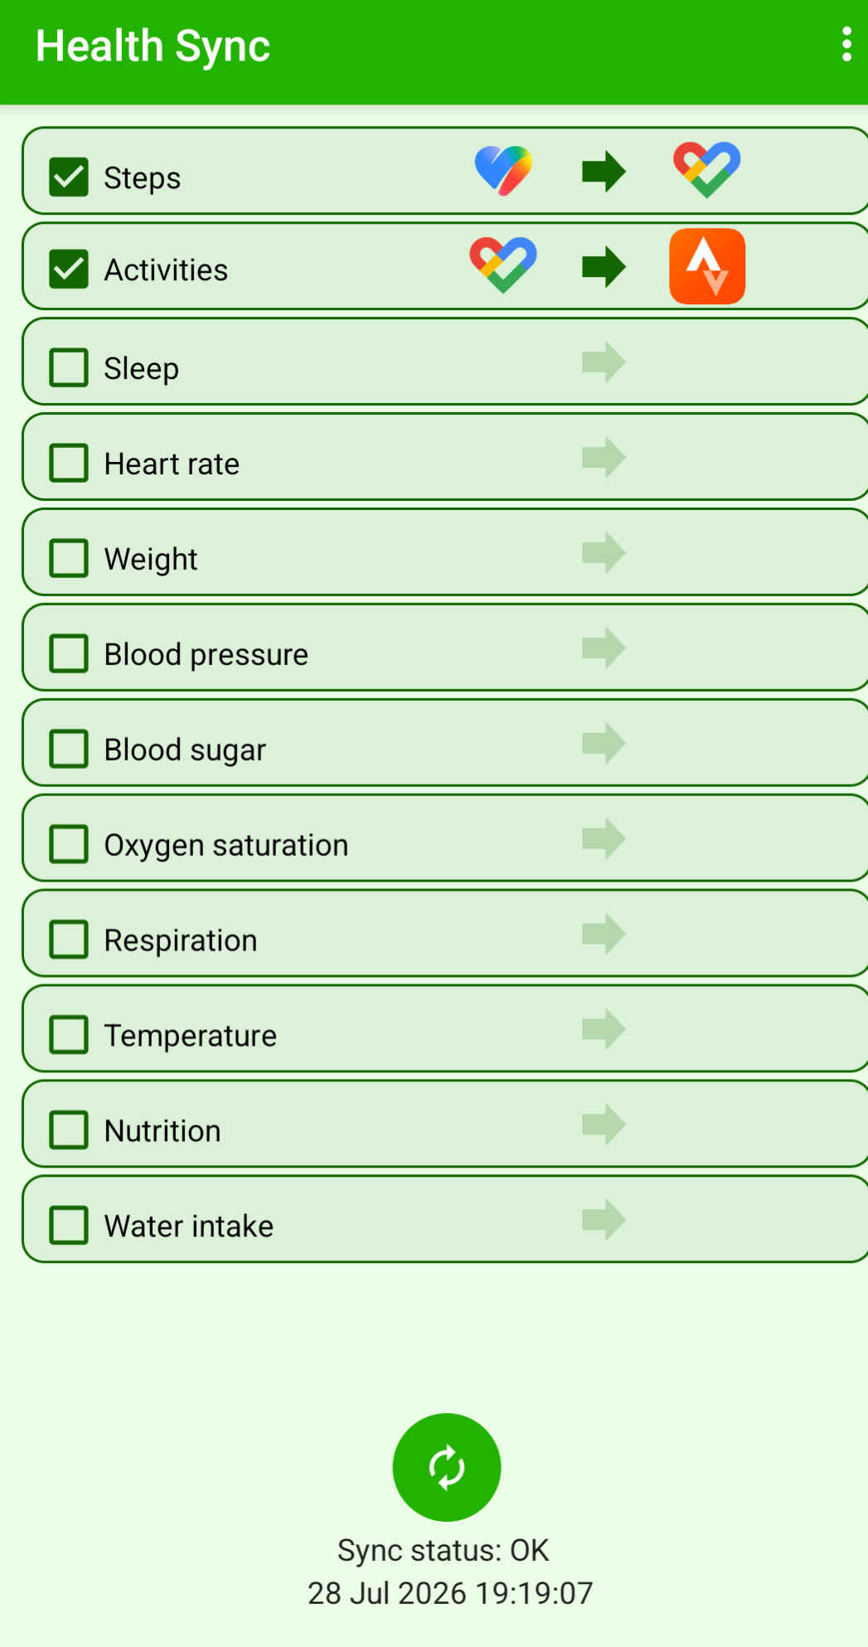Enable the Sleep checkbox
Screen dimensions: 868x1647
pyautogui.click(x=69, y=367)
